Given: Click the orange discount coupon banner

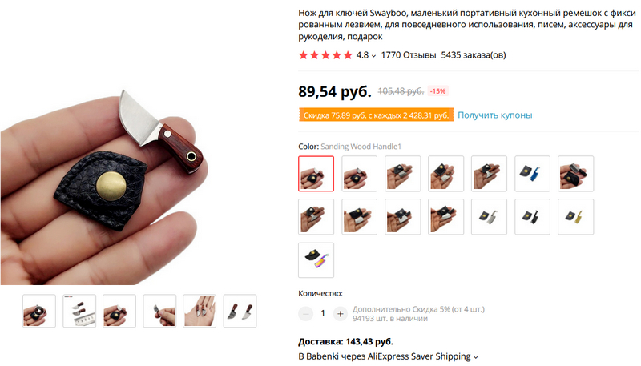Looking at the screenshot, I should click(x=376, y=115).
